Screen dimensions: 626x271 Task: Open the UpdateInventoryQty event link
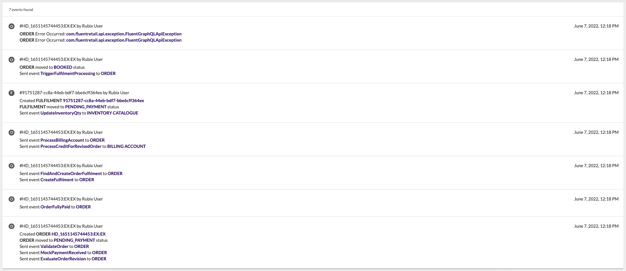[61, 113]
